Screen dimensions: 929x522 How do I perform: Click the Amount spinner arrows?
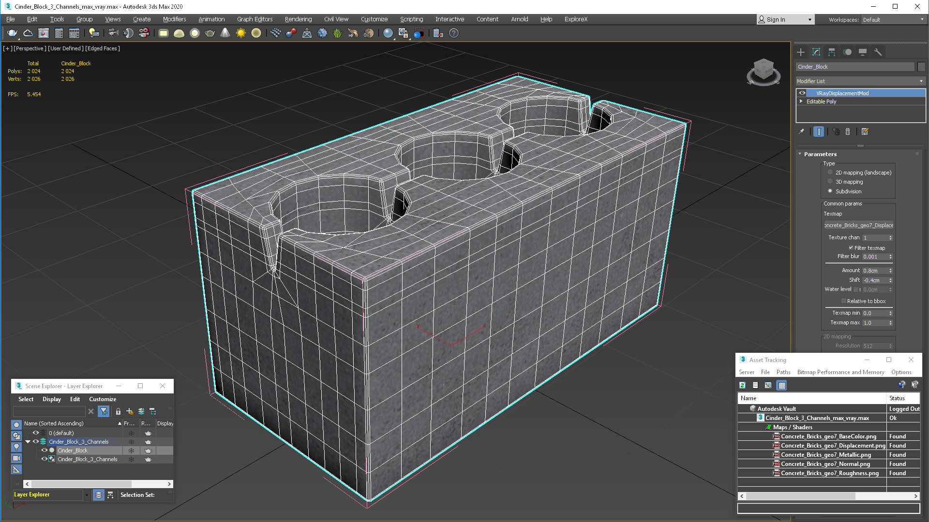click(890, 271)
